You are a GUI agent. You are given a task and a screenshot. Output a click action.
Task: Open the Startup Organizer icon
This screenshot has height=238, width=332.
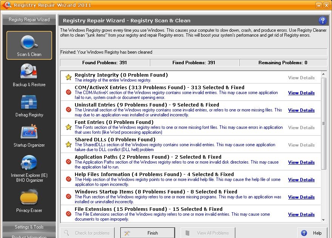(x=29, y=132)
